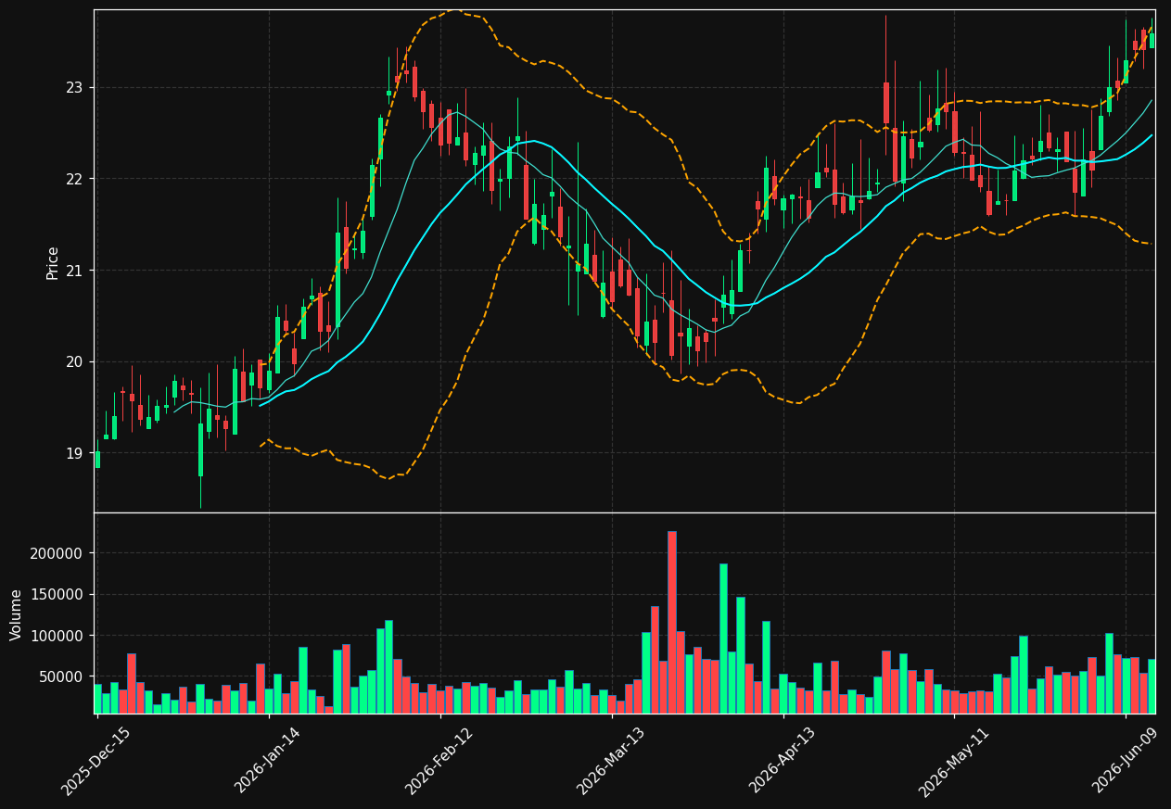
Task: Click the Price axis title
Action: 53,262
